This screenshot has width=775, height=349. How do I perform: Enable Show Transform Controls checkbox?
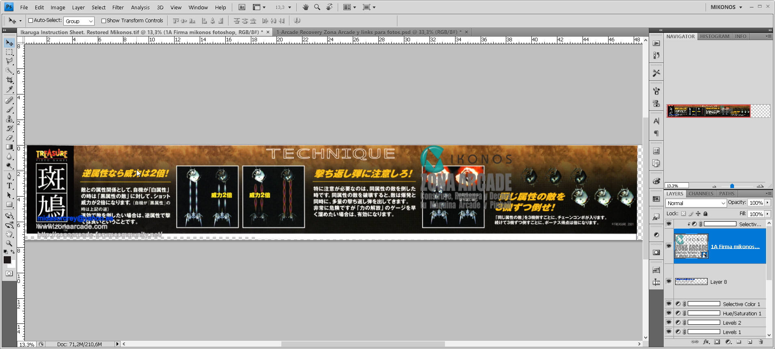(x=104, y=21)
